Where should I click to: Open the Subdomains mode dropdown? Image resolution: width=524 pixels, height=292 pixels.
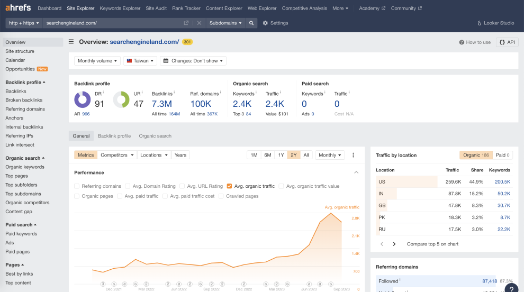tap(225, 23)
